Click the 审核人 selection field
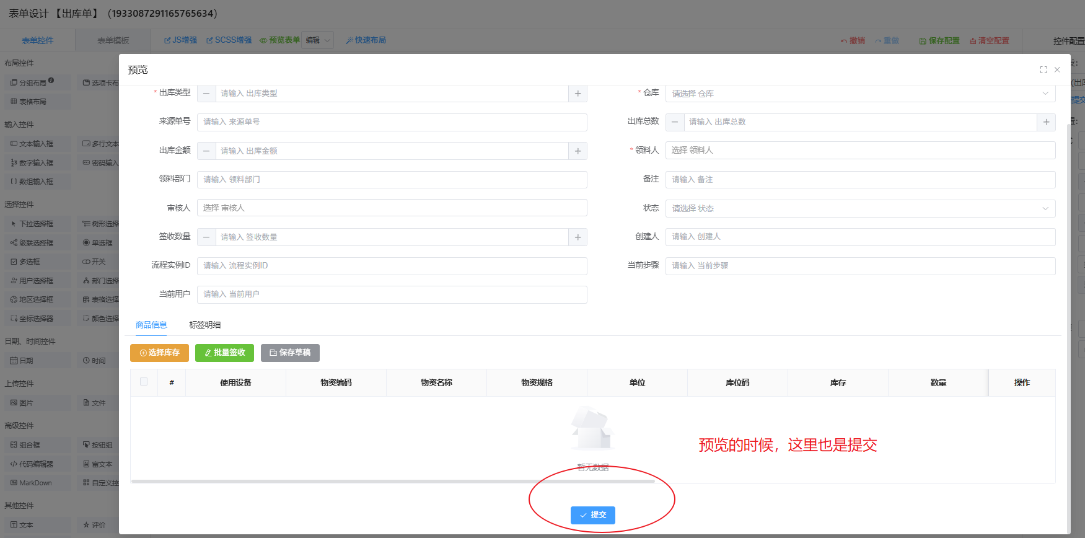1085x538 pixels. 392,208
